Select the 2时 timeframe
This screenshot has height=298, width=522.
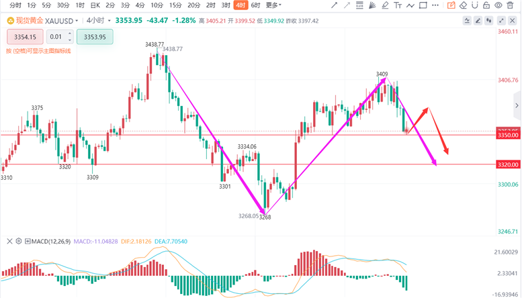(211, 5)
